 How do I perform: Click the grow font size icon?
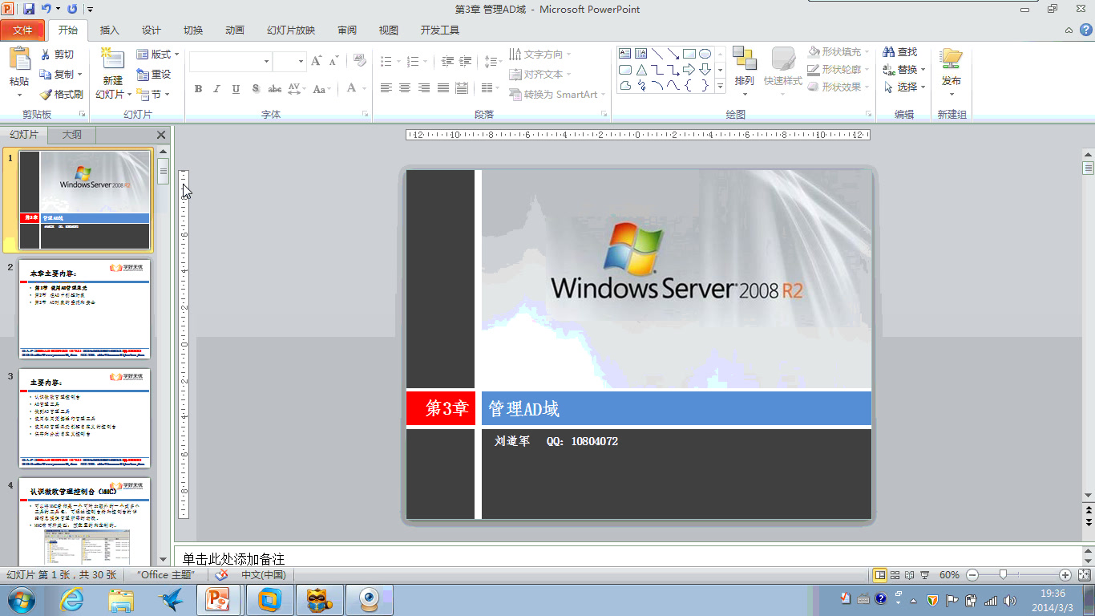(x=317, y=61)
